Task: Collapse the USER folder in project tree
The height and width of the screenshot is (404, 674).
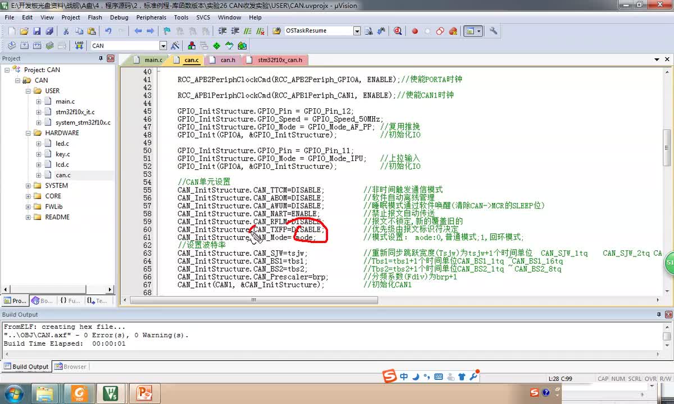Action: pyautogui.click(x=28, y=91)
